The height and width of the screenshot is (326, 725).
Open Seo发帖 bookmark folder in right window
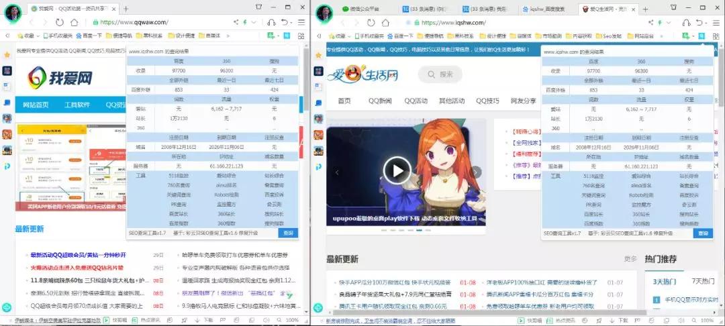608,36
